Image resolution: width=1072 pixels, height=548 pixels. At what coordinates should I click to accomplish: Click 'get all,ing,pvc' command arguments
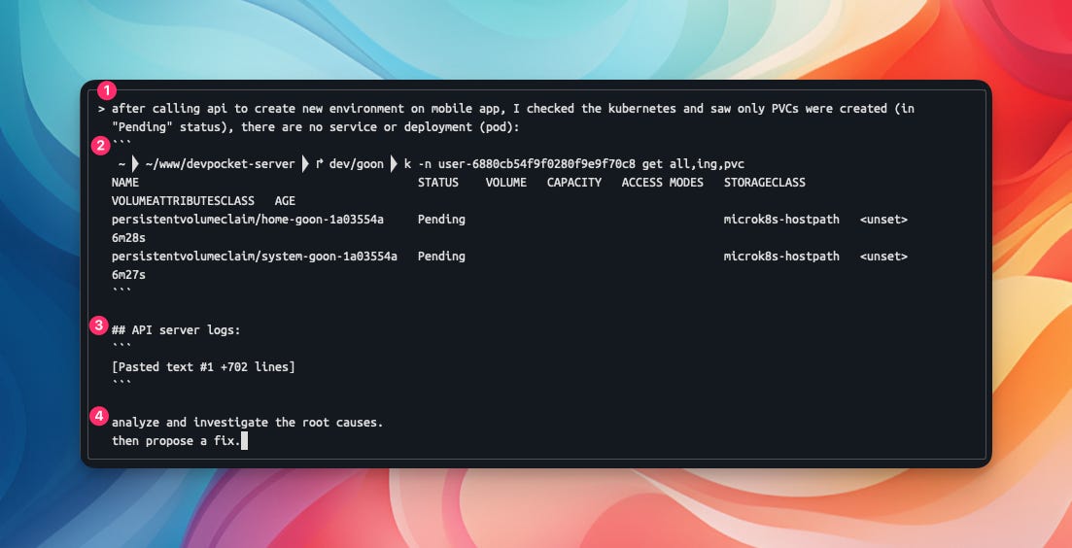[693, 164]
